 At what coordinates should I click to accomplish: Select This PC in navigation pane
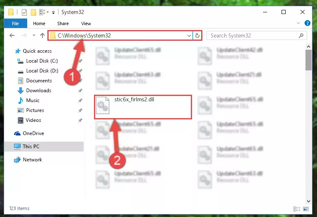tap(44, 146)
